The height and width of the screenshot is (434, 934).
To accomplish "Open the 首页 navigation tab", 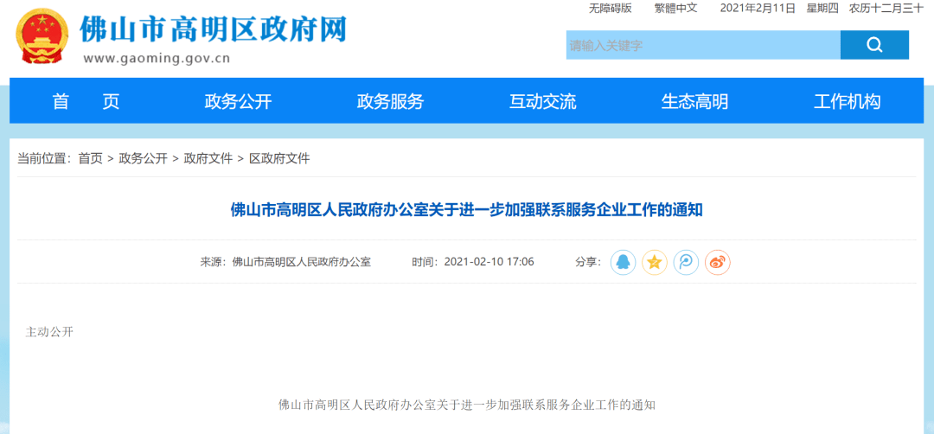I will (x=86, y=101).
